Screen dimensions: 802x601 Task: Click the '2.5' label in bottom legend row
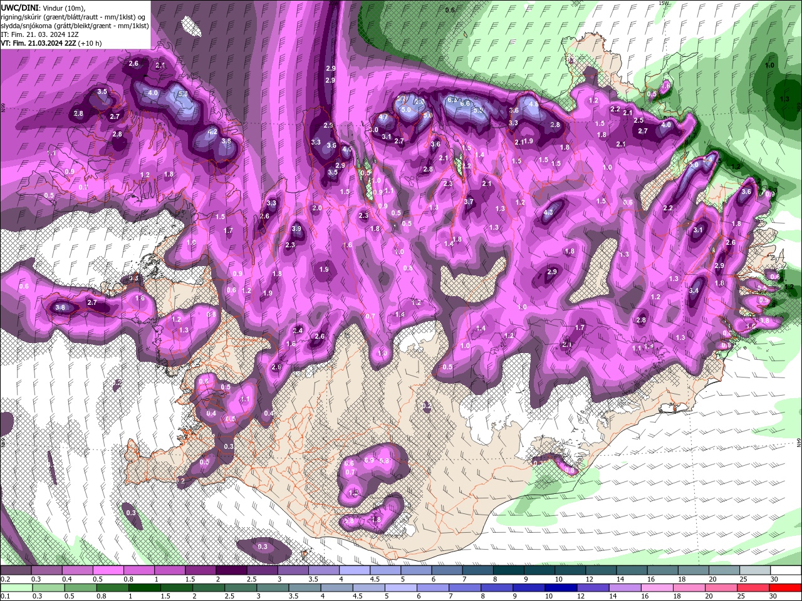tap(229, 596)
